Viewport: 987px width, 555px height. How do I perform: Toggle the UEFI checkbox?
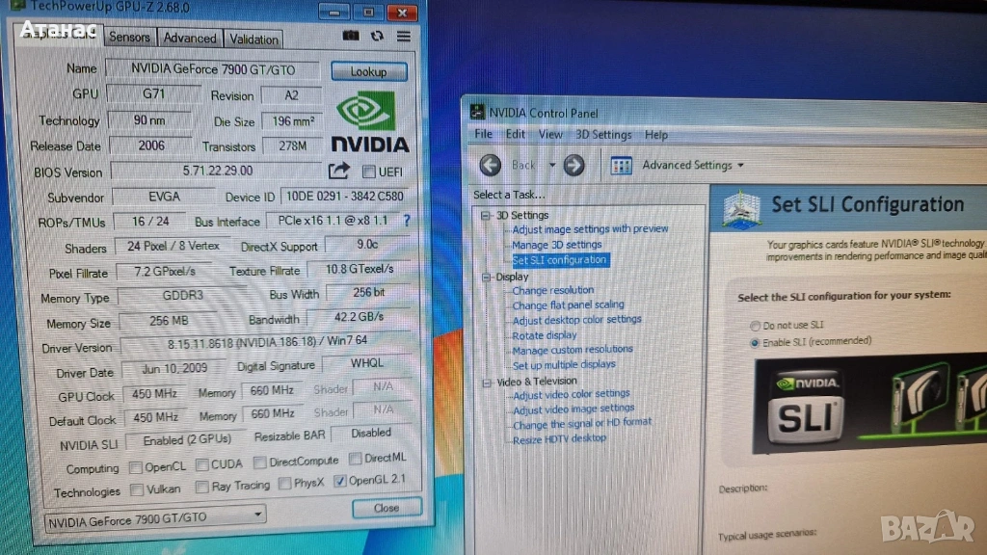tap(368, 172)
